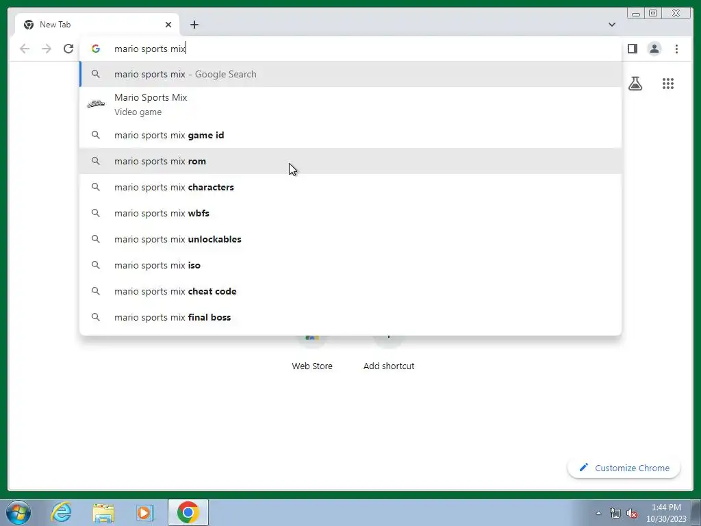Open the Windows Start menu

[18, 512]
